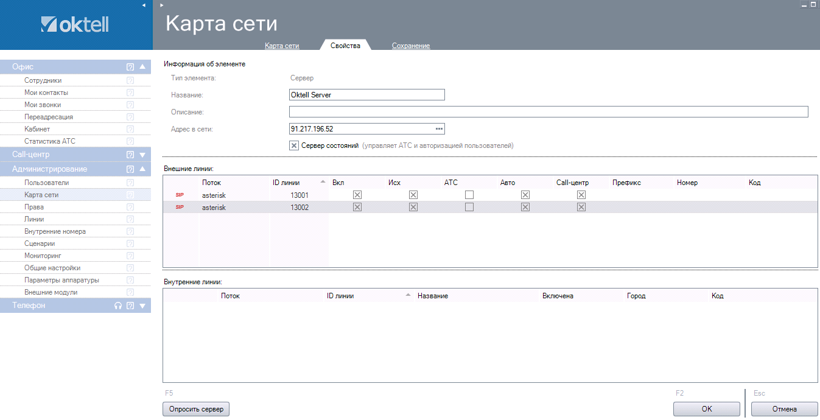Click the help icon next to Сотрудники
This screenshot has height=420, width=820.
(x=130, y=80)
